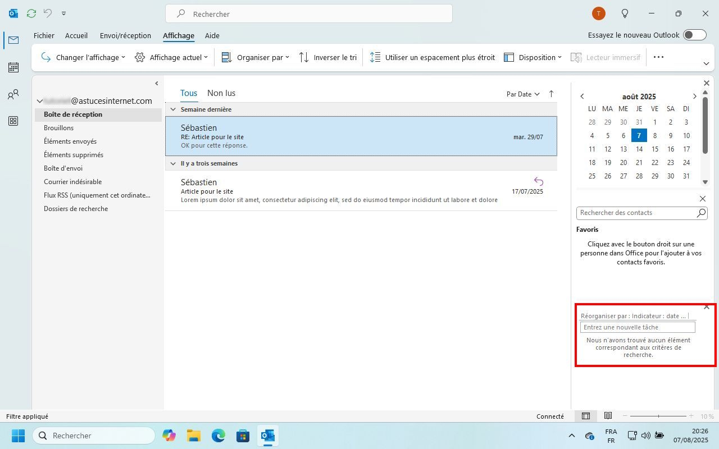This screenshot has width=719, height=449.
Task: Switch to the Envoi/réception tab
Action: (125, 35)
